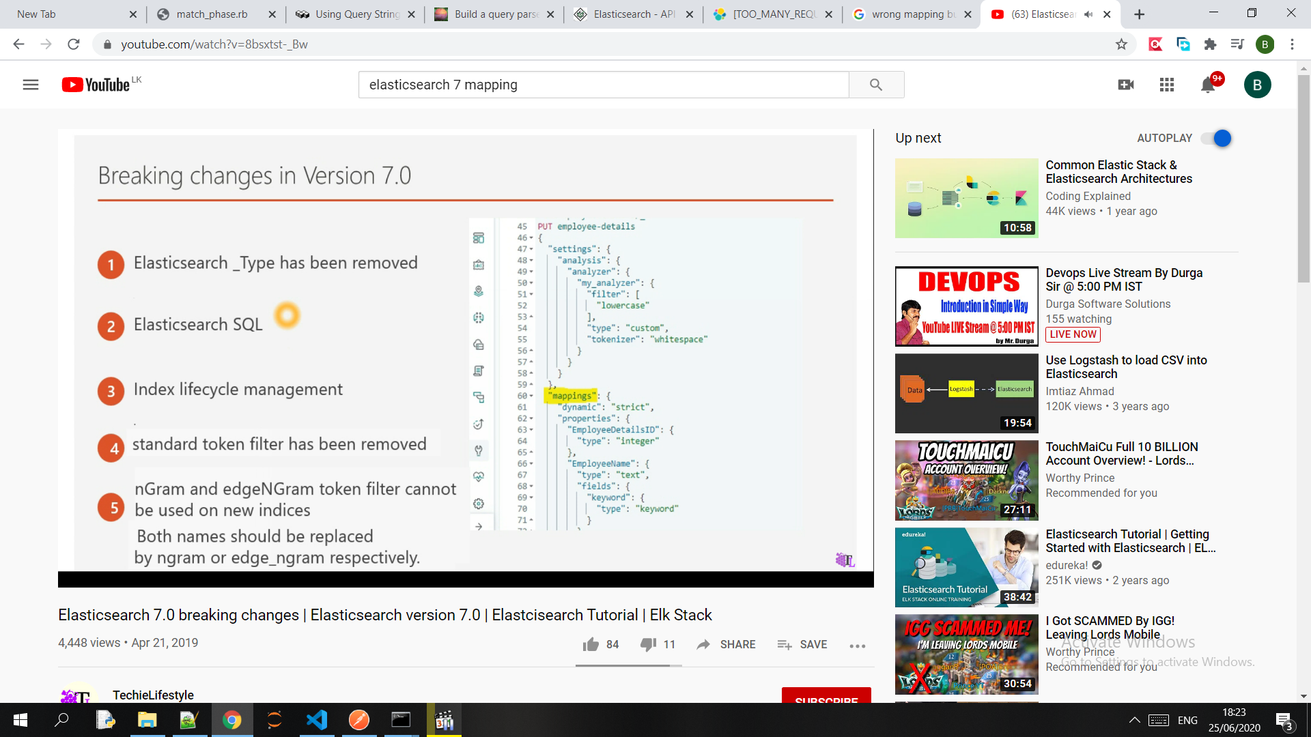Open the YouTube apps grid icon

(x=1167, y=85)
